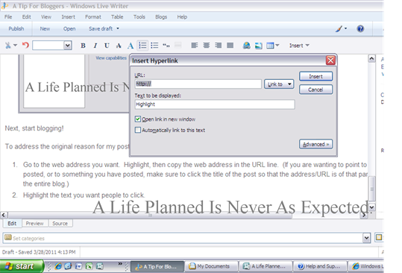Align text left
402x273 pixels.
click(195, 45)
